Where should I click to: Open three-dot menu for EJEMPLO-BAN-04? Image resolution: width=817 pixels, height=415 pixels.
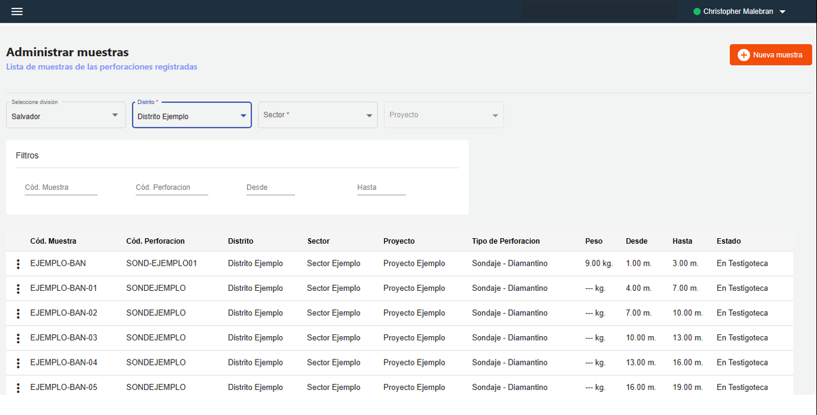19,363
